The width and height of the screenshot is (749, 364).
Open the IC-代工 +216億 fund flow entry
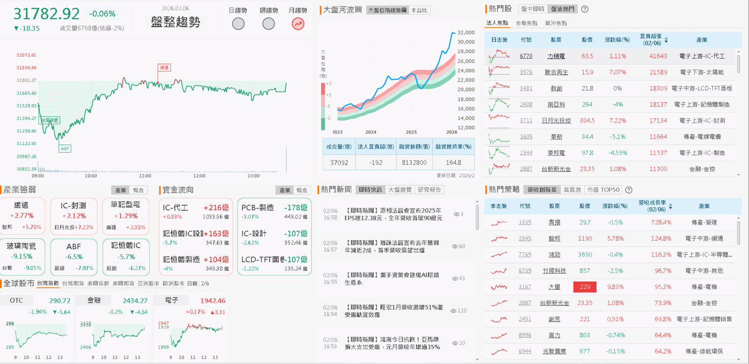pyautogui.click(x=196, y=212)
